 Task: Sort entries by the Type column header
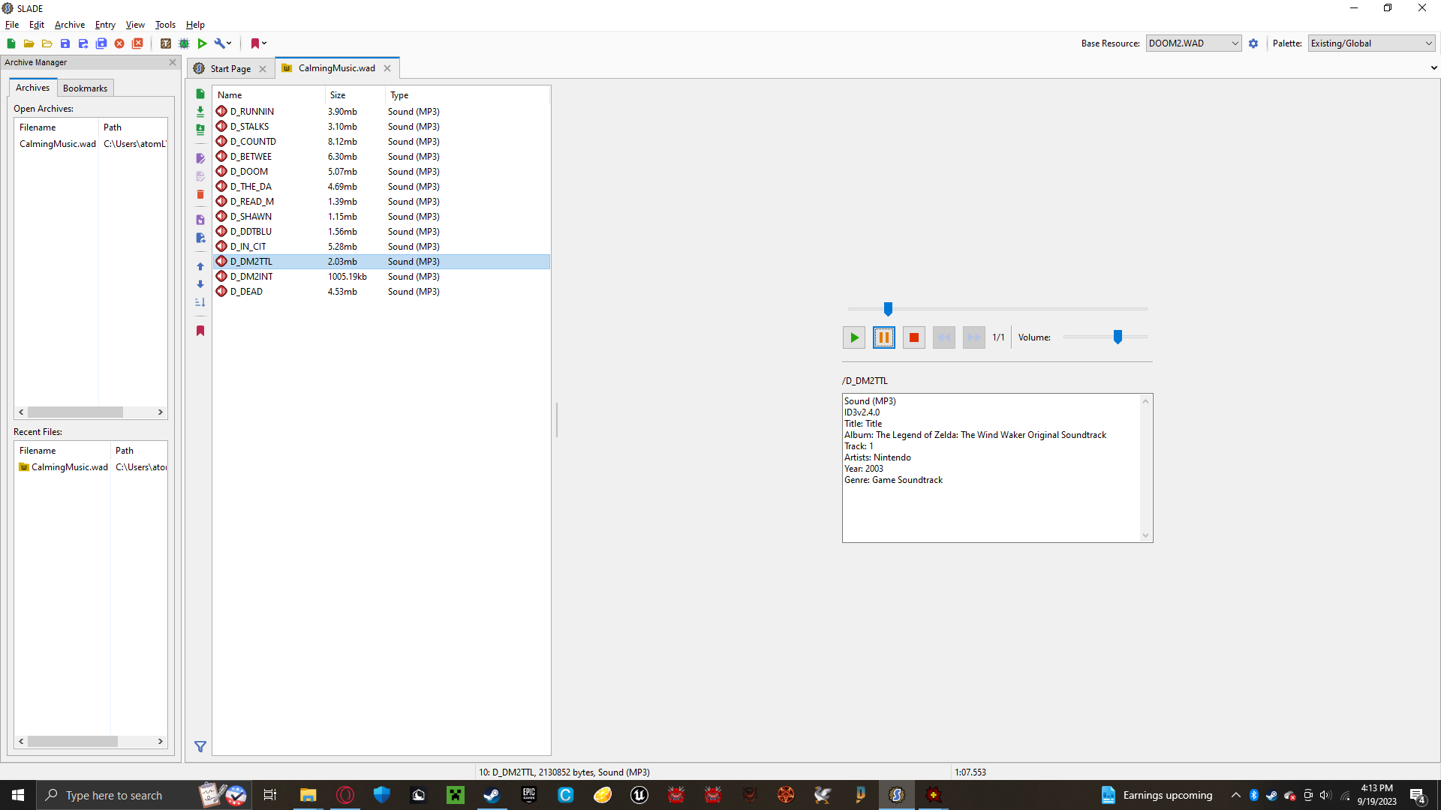tap(468, 95)
